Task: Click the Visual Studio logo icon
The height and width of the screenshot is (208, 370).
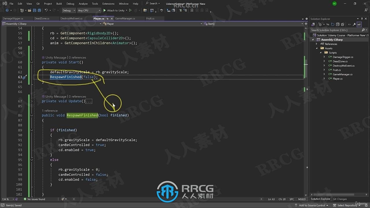Action: point(4,3)
